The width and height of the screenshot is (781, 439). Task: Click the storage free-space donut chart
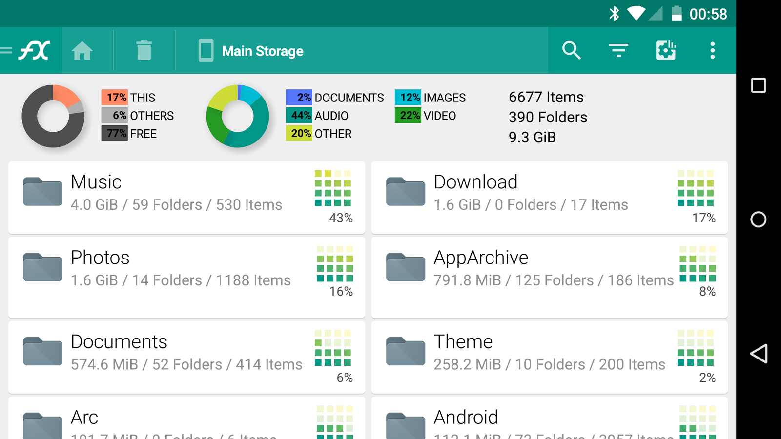(53, 116)
